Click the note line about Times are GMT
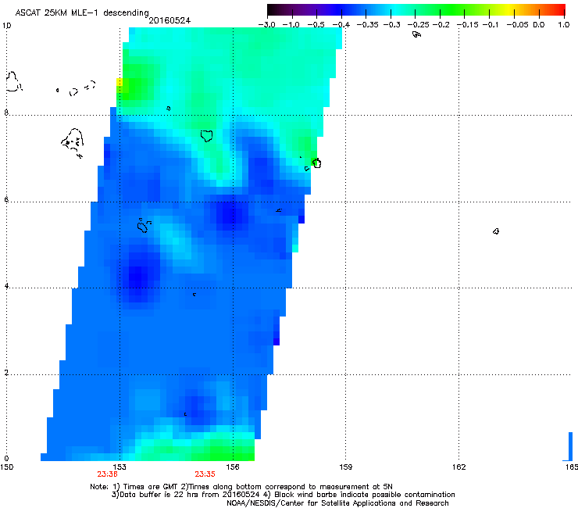 pos(241,487)
